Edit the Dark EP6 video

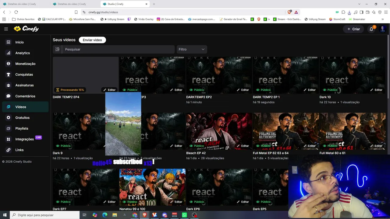point(243,202)
